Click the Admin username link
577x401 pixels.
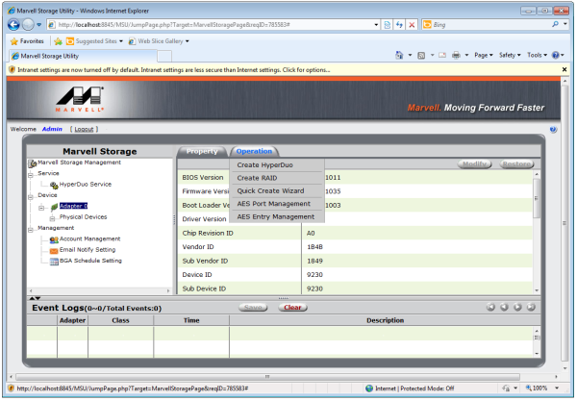pos(52,129)
